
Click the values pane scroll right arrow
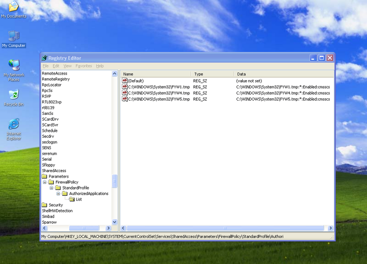330,228
